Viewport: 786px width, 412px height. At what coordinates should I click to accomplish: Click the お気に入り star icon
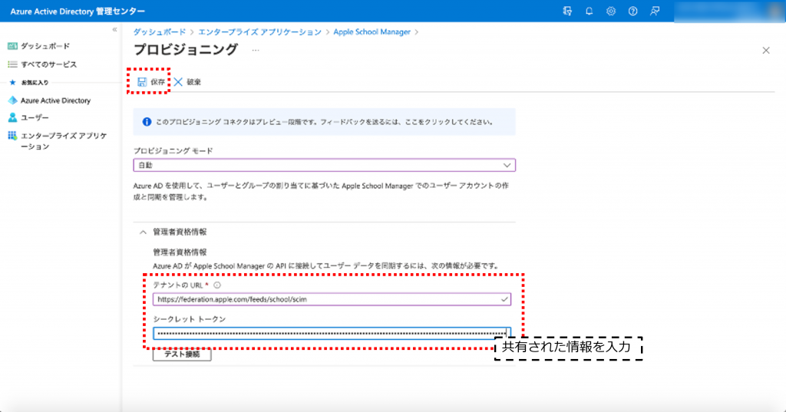click(12, 82)
